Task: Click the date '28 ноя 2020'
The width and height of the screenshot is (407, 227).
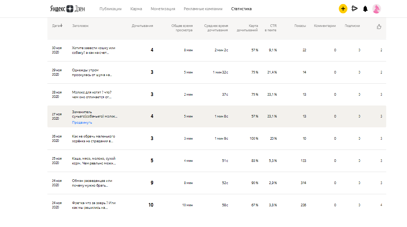Action: click(x=57, y=95)
